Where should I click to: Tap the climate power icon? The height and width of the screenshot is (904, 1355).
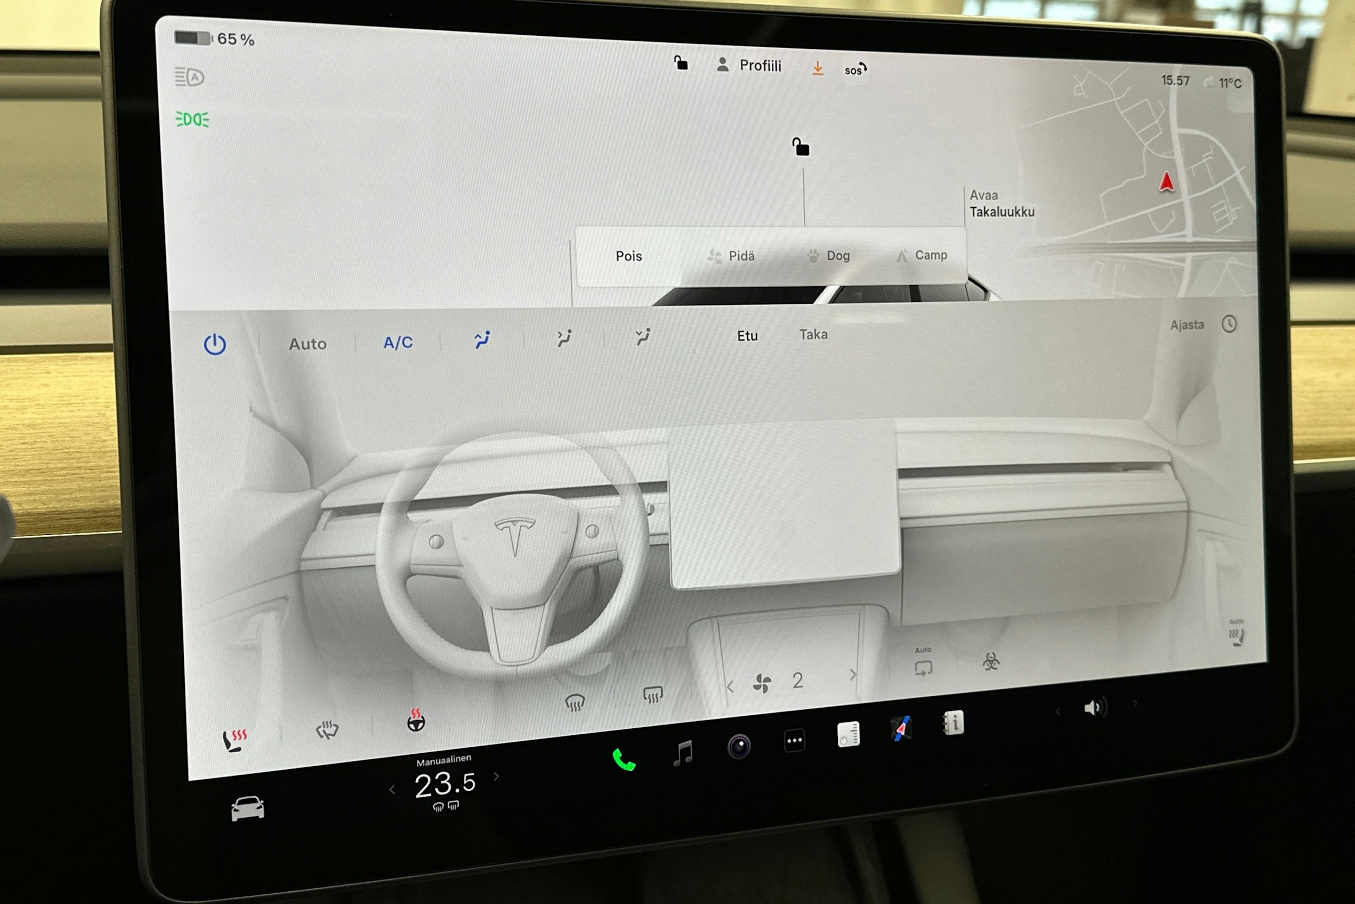(214, 344)
